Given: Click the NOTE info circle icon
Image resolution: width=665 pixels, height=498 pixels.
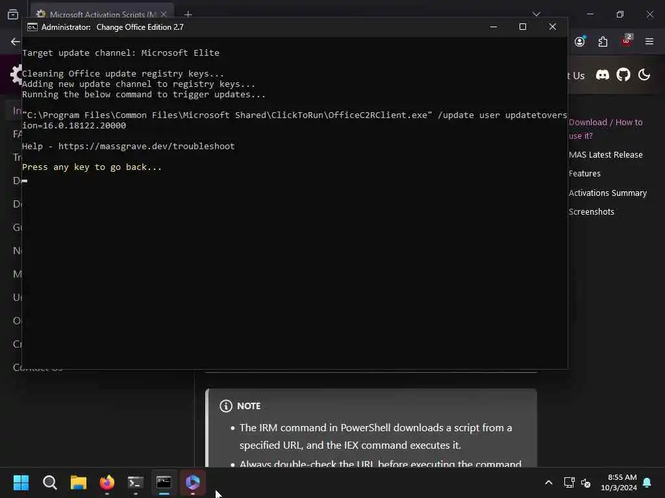Looking at the screenshot, I should (225, 406).
